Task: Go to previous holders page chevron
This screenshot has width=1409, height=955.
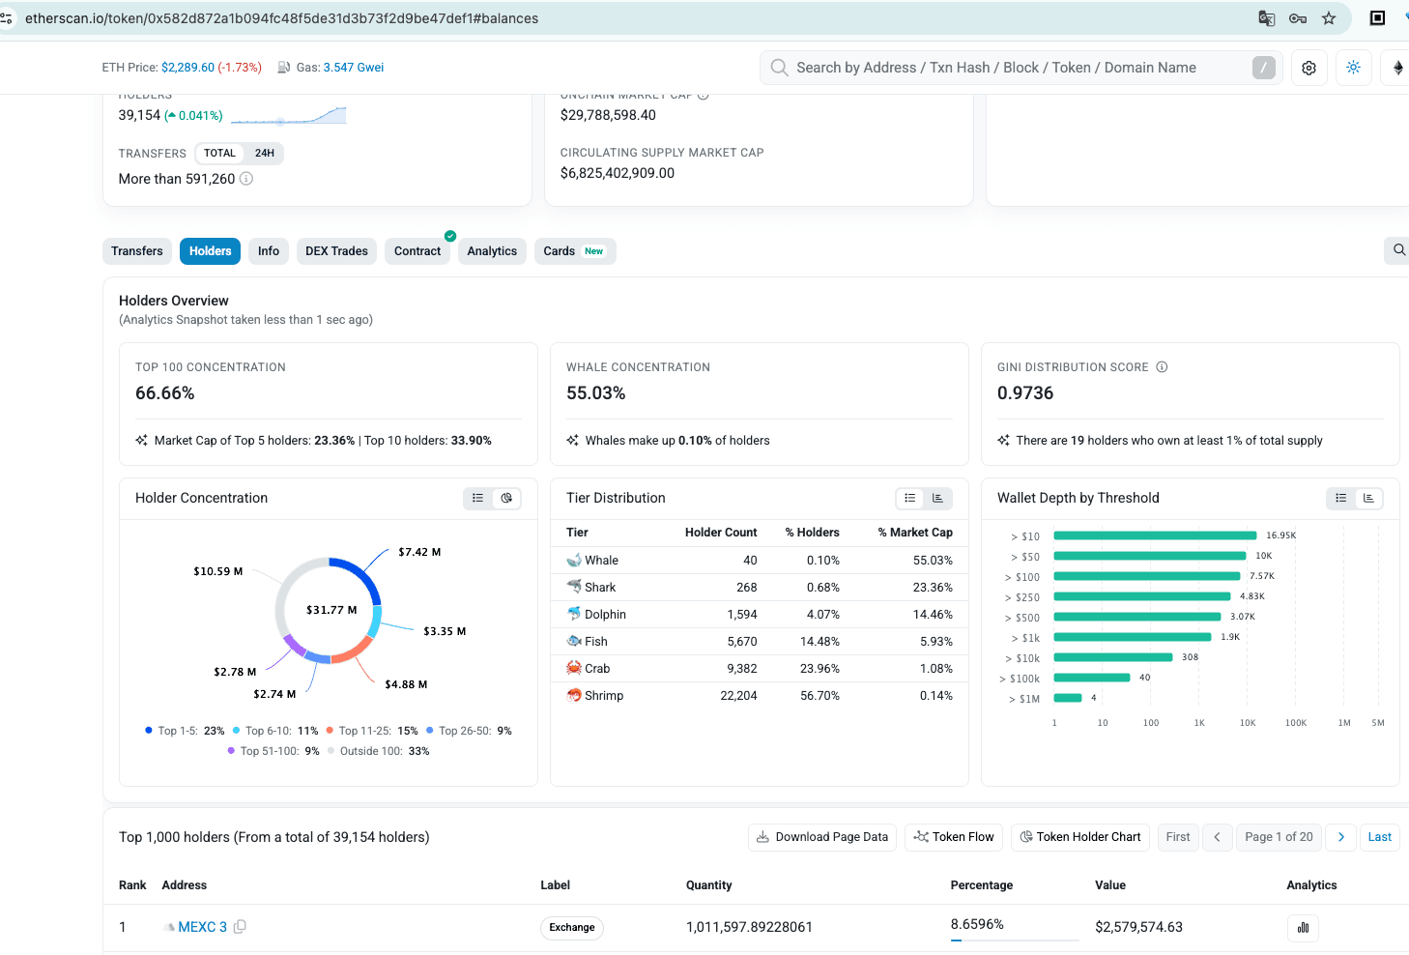Action: click(1217, 837)
